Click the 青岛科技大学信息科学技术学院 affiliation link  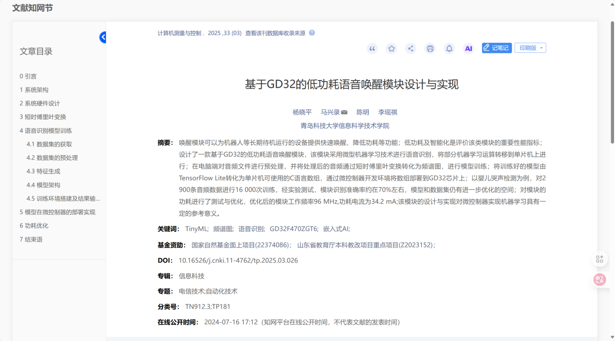click(x=345, y=126)
